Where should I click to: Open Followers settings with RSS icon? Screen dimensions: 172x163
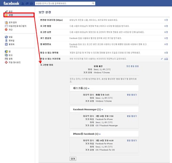pyautogui.click(x=10, y=44)
